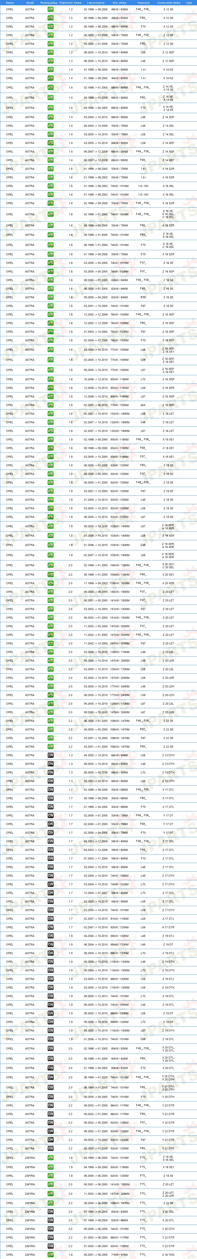The width and height of the screenshot is (197, 1259).
Task: Click the Oznaczenie silnika column header
Action: pyautogui.click(x=169, y=3)
